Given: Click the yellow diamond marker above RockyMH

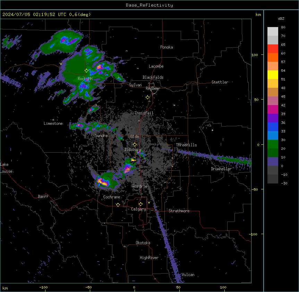Looking at the screenshot, I should 86,70.
